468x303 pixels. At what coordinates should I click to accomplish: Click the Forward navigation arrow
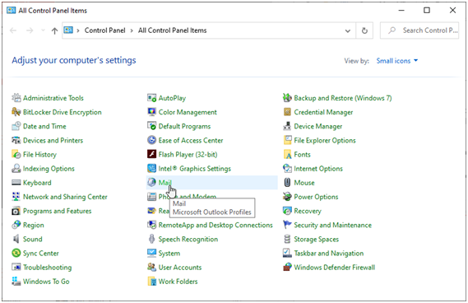30,30
